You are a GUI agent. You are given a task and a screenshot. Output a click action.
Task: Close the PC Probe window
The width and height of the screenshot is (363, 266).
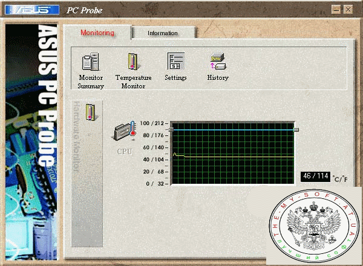coord(348,10)
